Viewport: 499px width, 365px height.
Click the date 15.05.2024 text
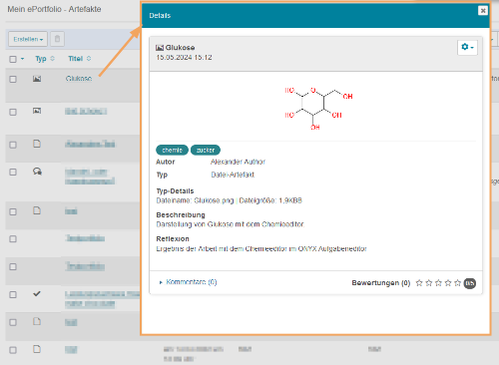tap(184, 58)
